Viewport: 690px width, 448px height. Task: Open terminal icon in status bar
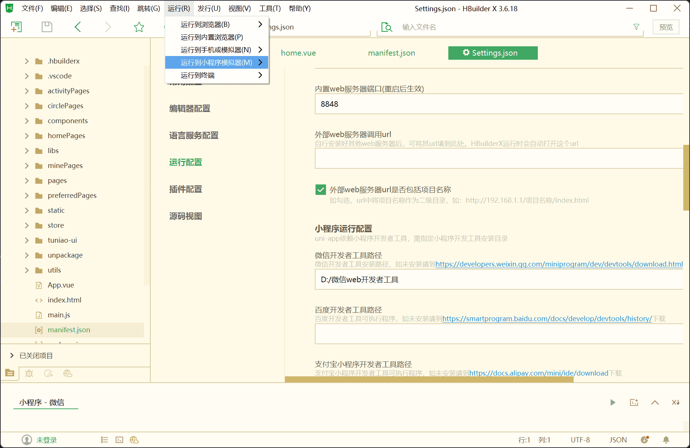(x=119, y=440)
